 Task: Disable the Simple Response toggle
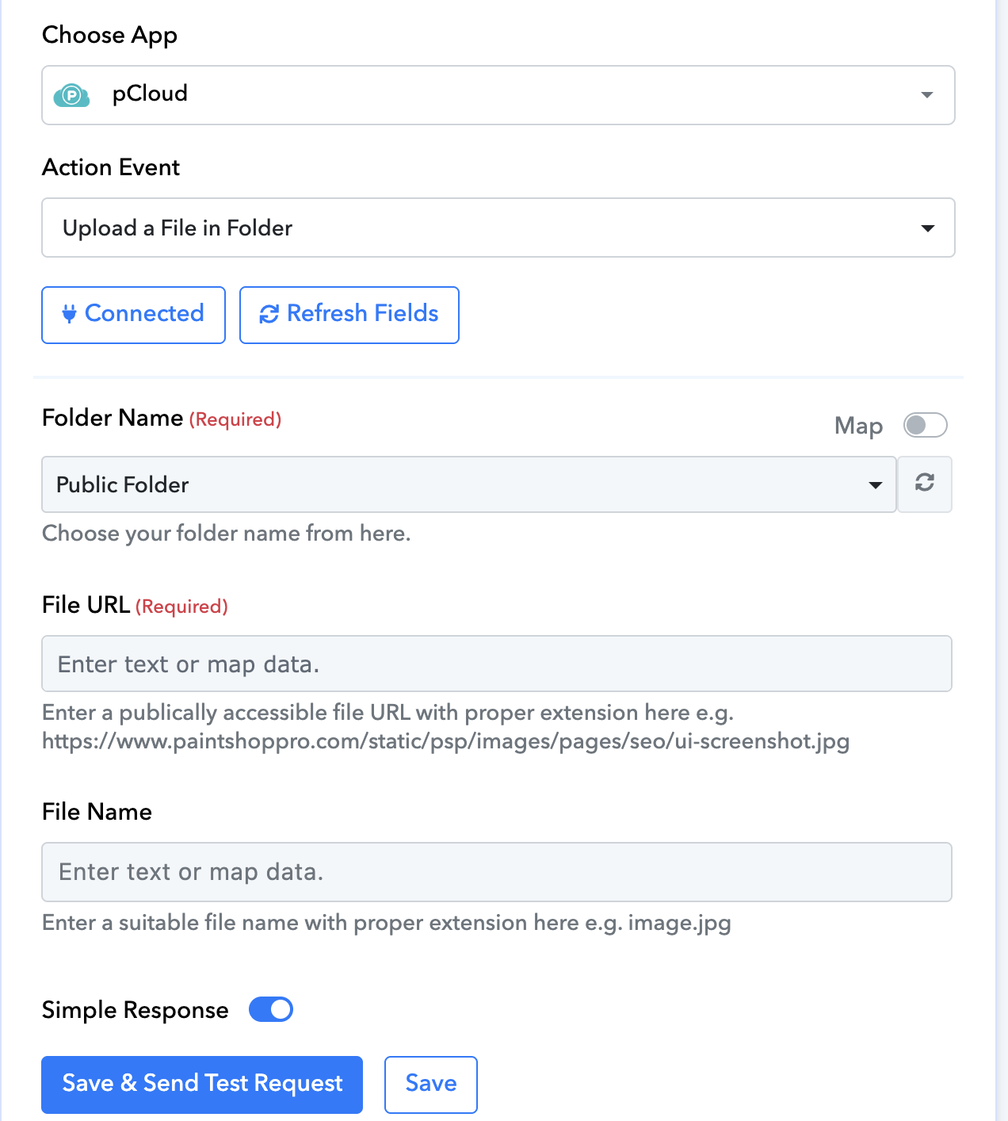[x=271, y=1009]
